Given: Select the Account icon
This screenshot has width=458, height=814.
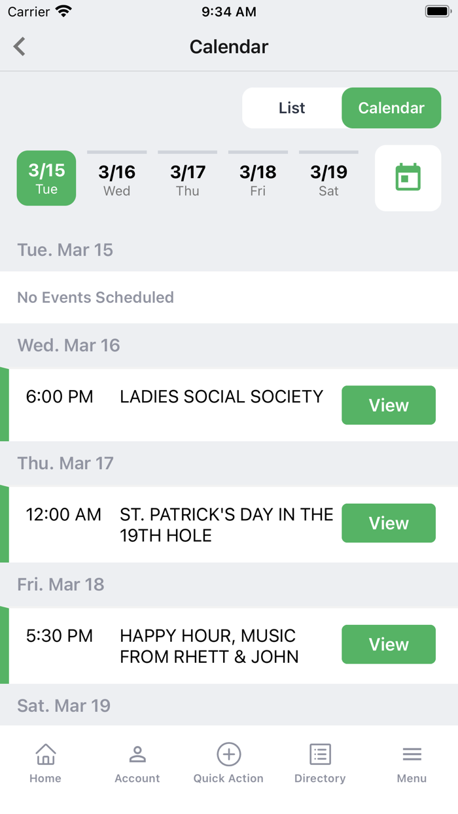Looking at the screenshot, I should click(x=137, y=761).
